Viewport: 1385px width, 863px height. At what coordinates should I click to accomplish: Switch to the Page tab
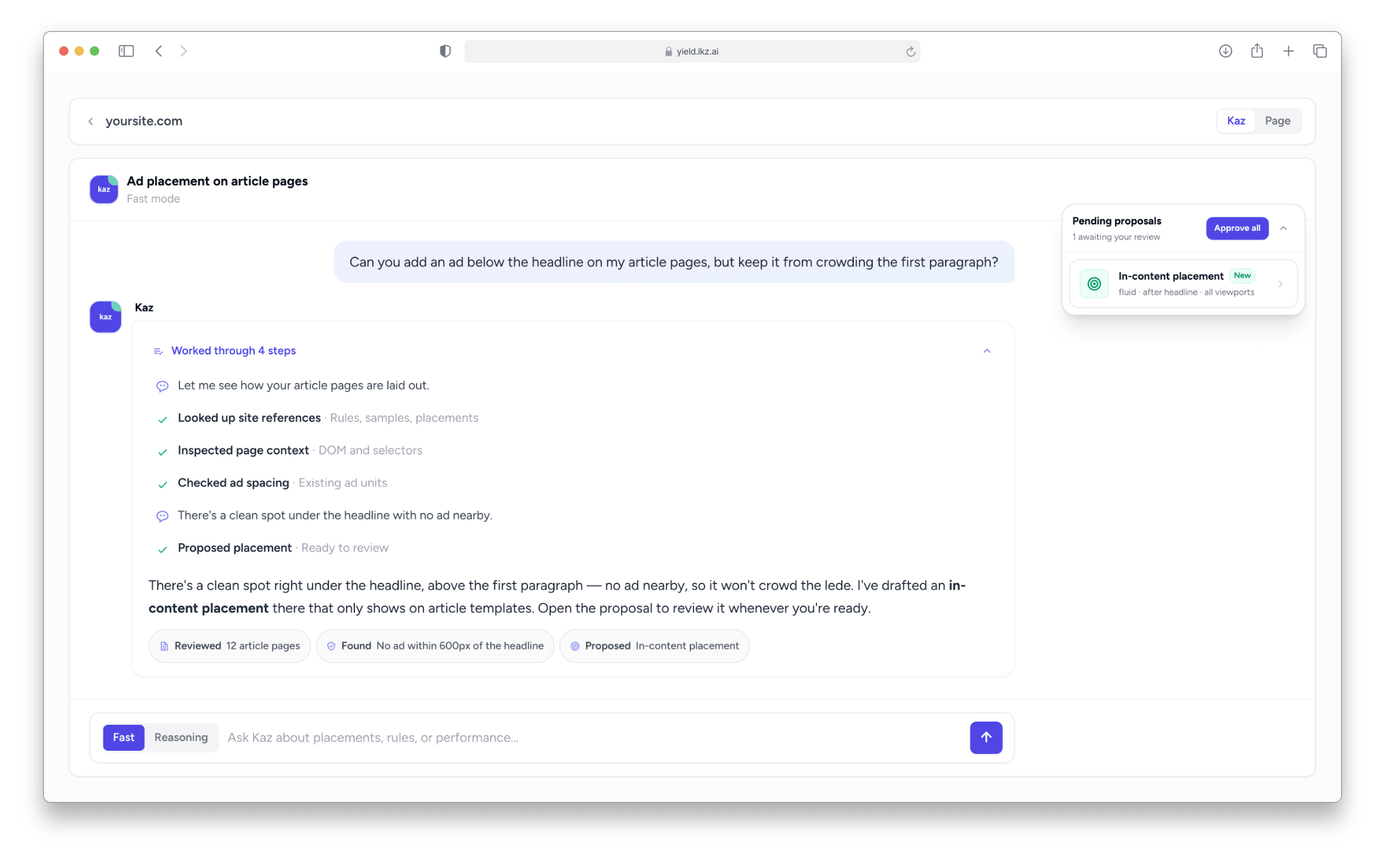(x=1277, y=121)
